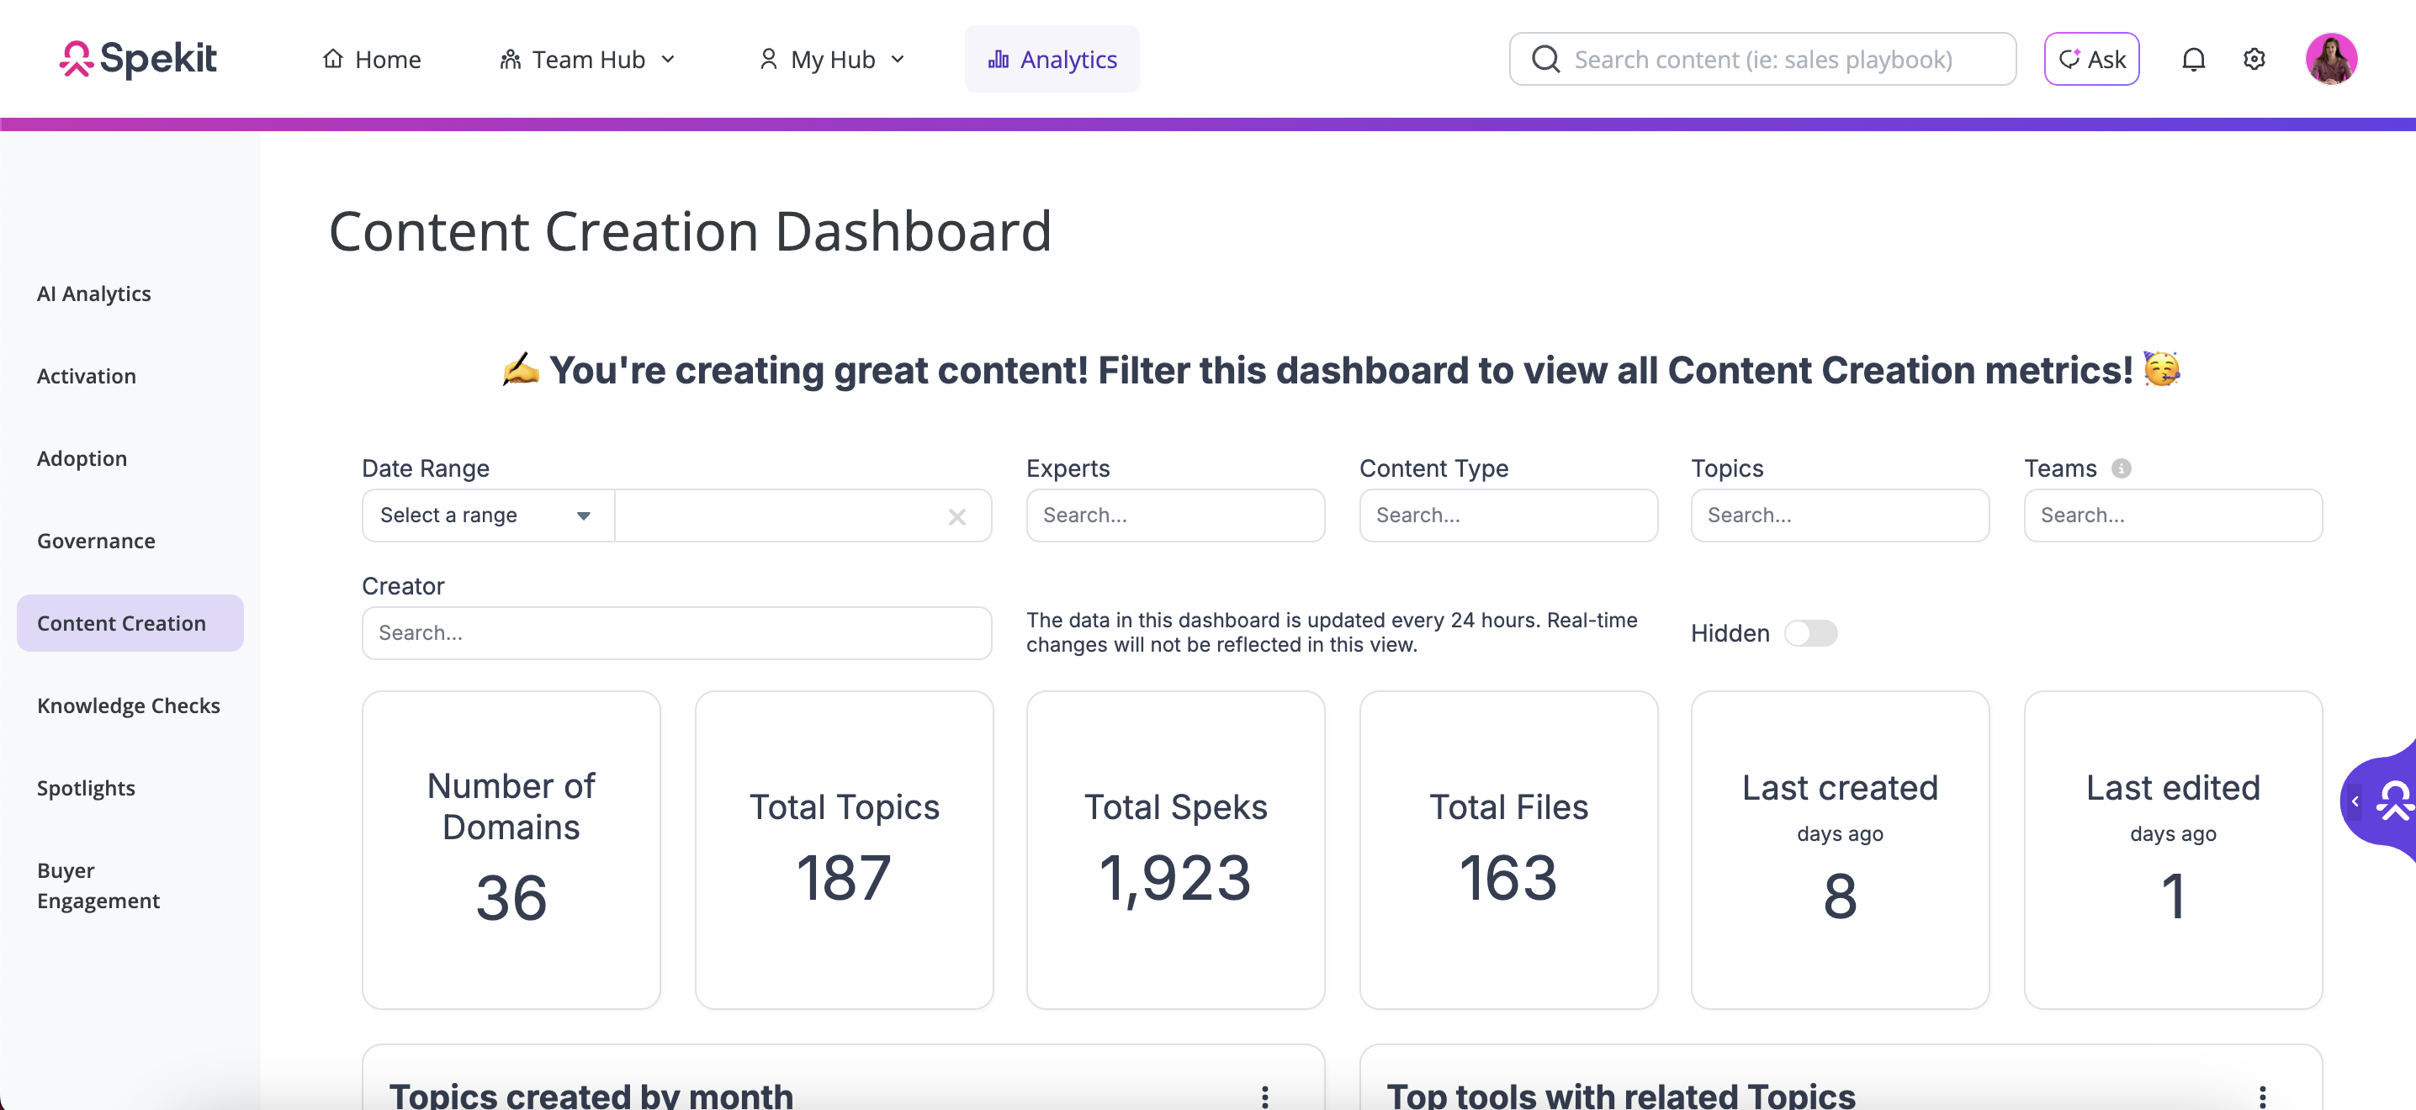Viewport: 2416px width, 1110px height.
Task: Open Topics created by month options menu
Action: pos(1265,1096)
